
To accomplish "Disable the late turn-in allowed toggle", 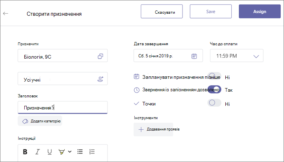I will tap(214, 89).
